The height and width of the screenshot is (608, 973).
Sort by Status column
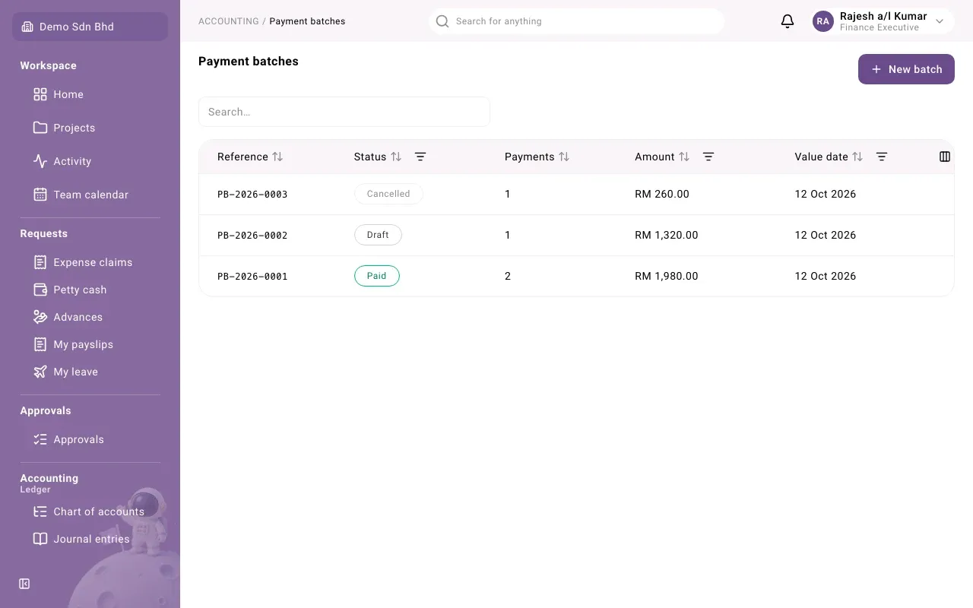(x=396, y=157)
